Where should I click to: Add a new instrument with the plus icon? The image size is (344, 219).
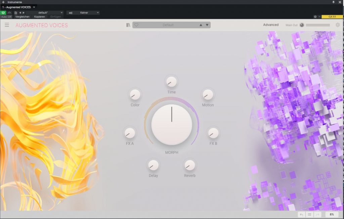[3, 2]
